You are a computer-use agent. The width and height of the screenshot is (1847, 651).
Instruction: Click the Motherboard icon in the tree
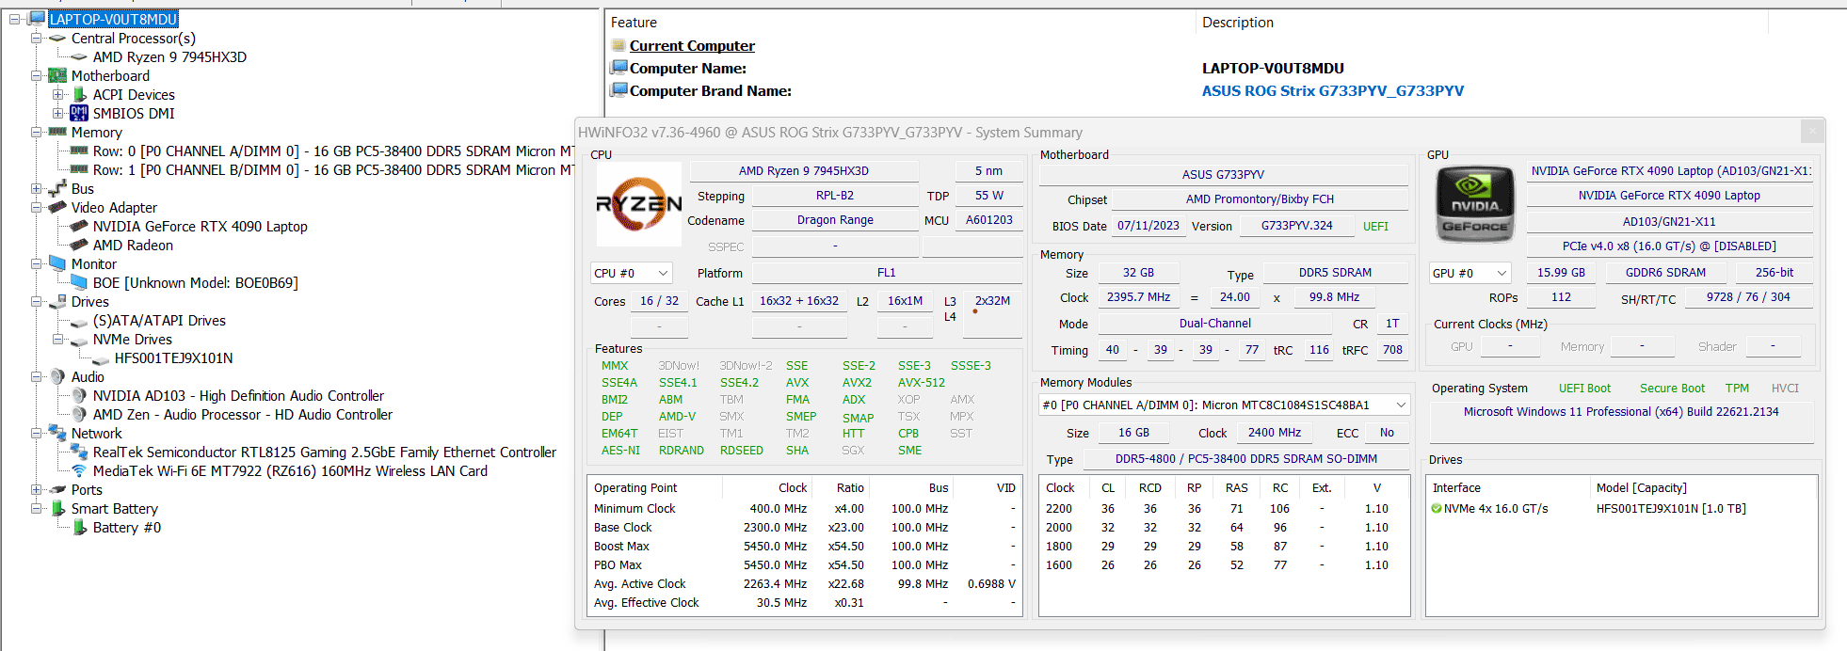[x=57, y=75]
